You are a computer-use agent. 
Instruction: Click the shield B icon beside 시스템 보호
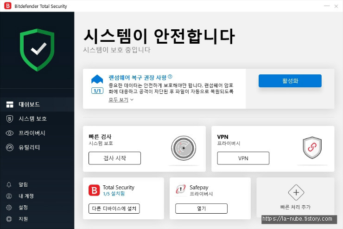pyautogui.click(x=10, y=119)
